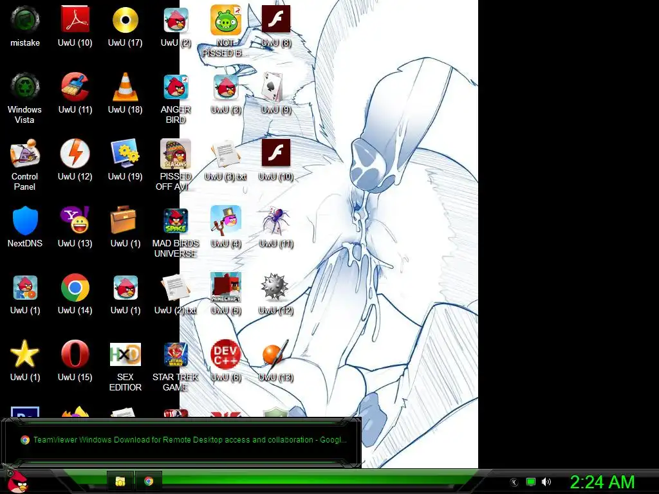Launch the MAD BIRDS UNIVERSE icon
This screenshot has width=659, height=494.
176,232
